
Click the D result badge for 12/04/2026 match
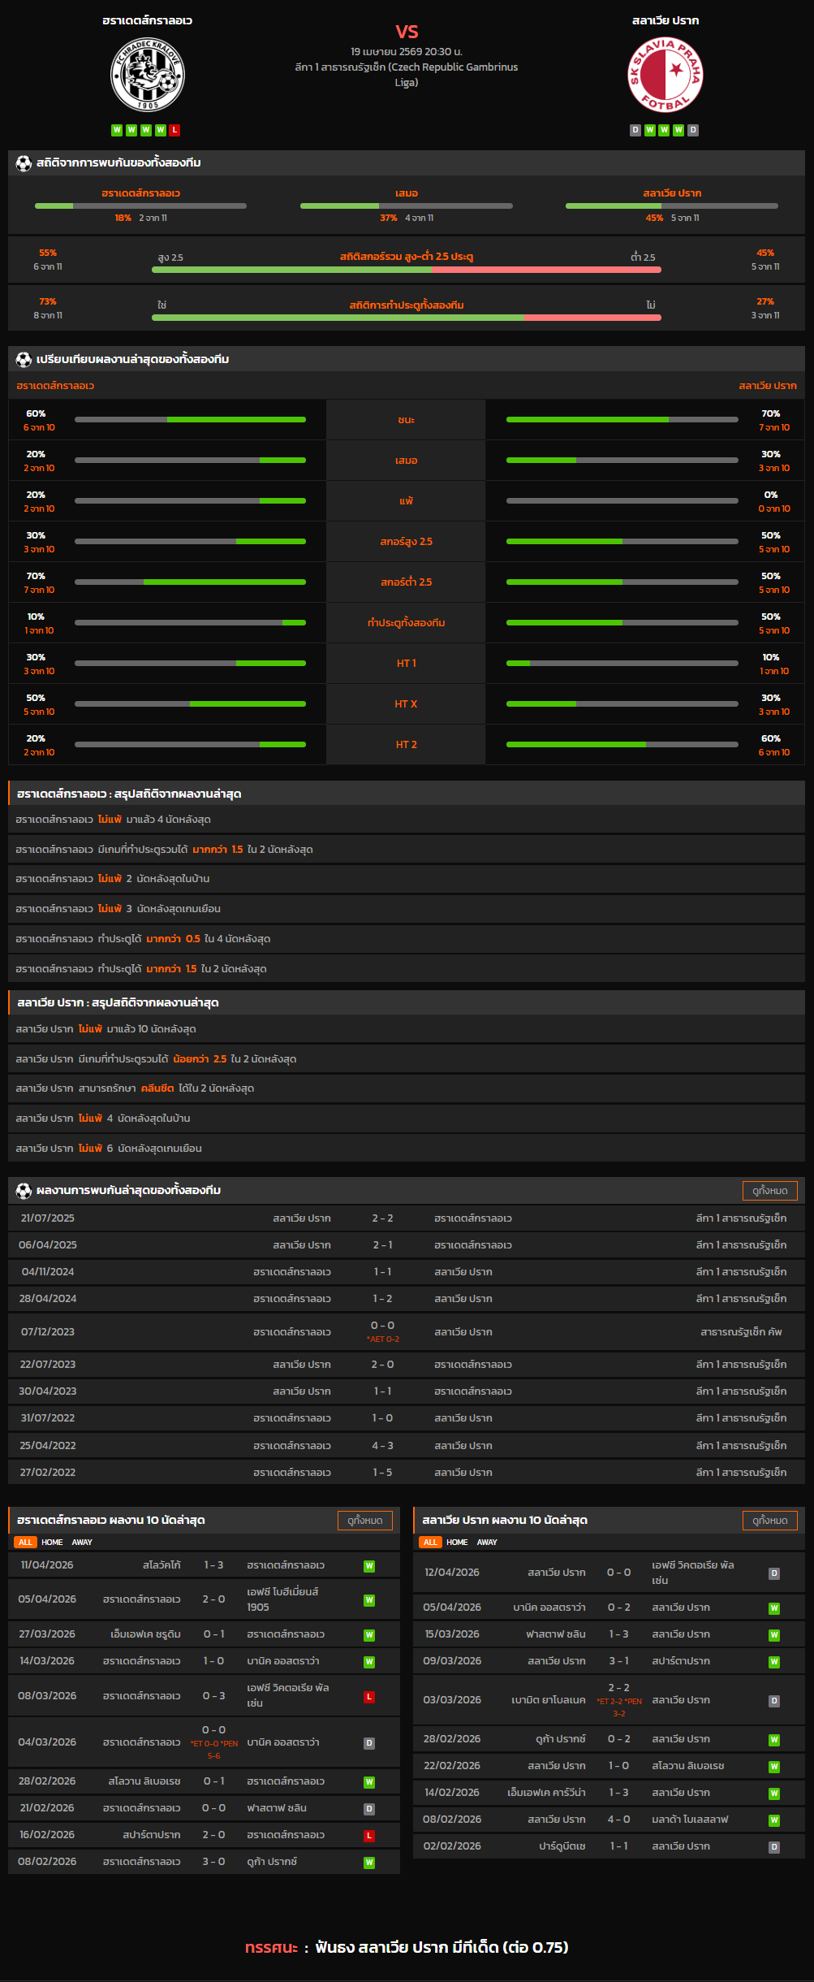(x=774, y=1573)
